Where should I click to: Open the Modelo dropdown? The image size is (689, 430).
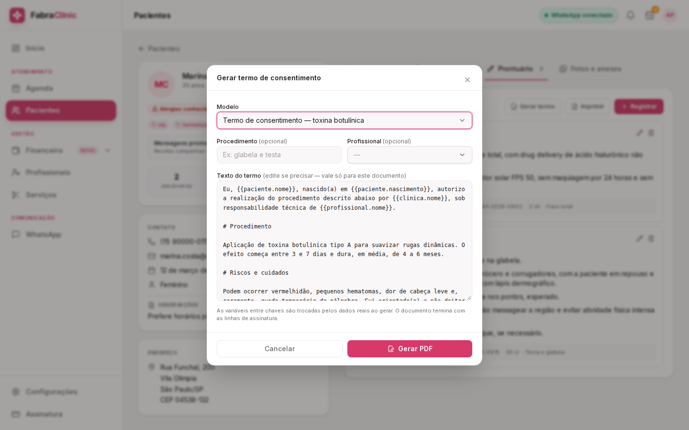(x=344, y=120)
